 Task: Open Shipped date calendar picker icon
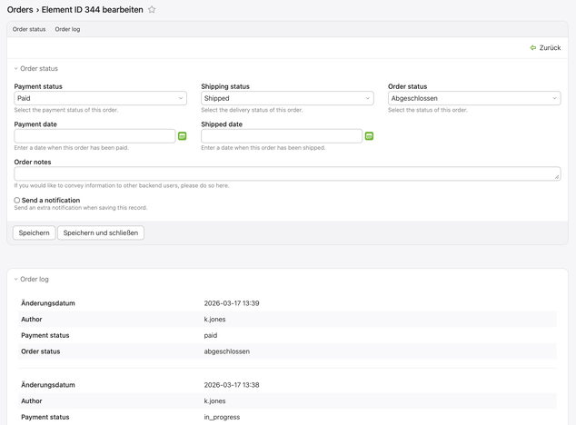(369, 136)
